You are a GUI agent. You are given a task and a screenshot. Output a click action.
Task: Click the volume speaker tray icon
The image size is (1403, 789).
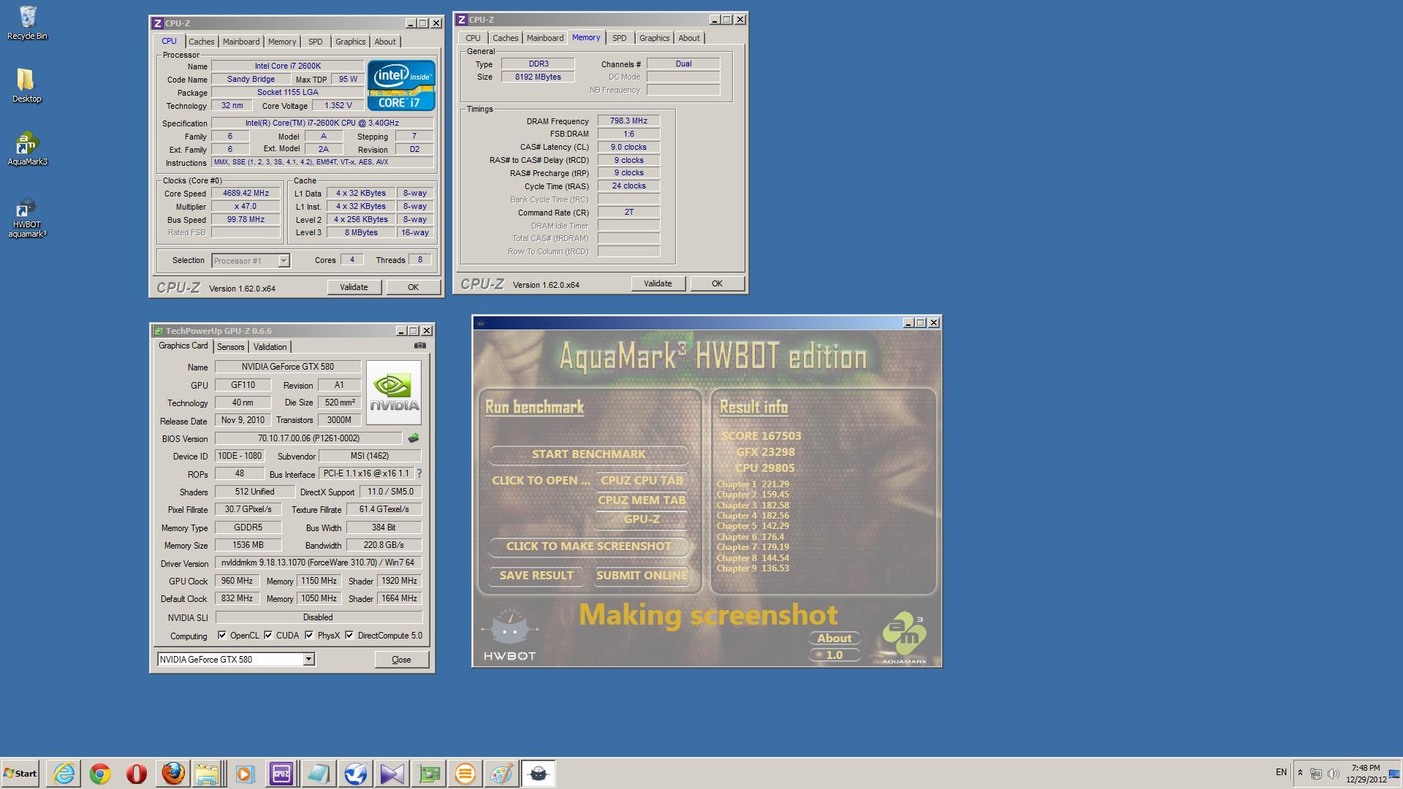pos(1334,773)
